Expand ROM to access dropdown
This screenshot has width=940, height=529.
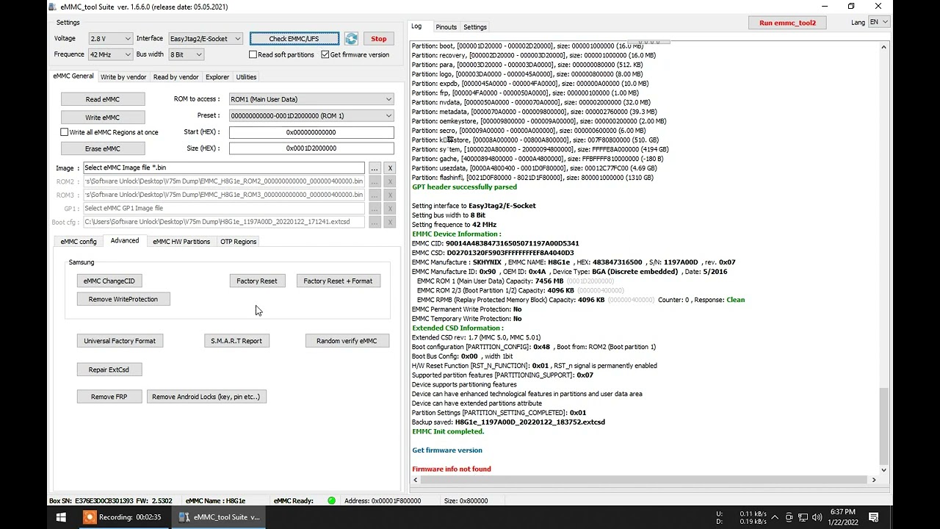pyautogui.click(x=311, y=99)
